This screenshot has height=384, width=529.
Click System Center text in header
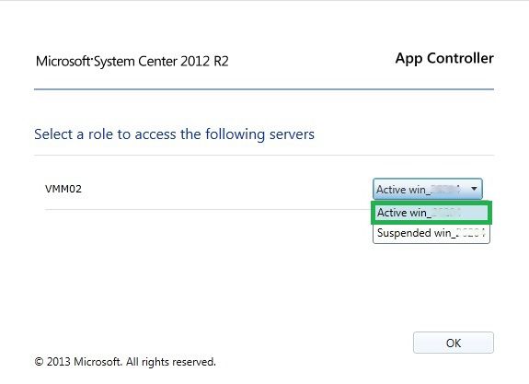point(135,62)
